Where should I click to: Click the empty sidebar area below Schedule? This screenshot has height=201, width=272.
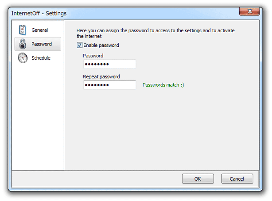tap(38, 116)
